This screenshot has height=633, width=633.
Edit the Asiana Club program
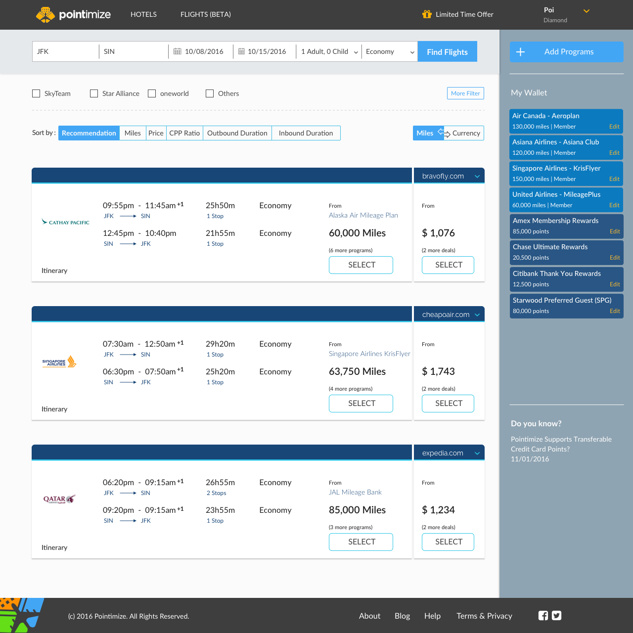tap(614, 153)
